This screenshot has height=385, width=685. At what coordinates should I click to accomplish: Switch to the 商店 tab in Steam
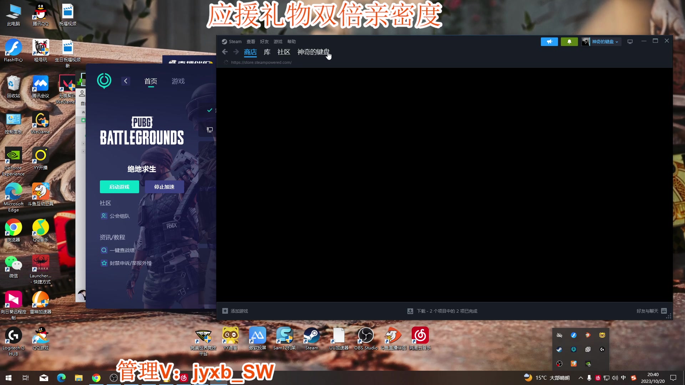[250, 52]
